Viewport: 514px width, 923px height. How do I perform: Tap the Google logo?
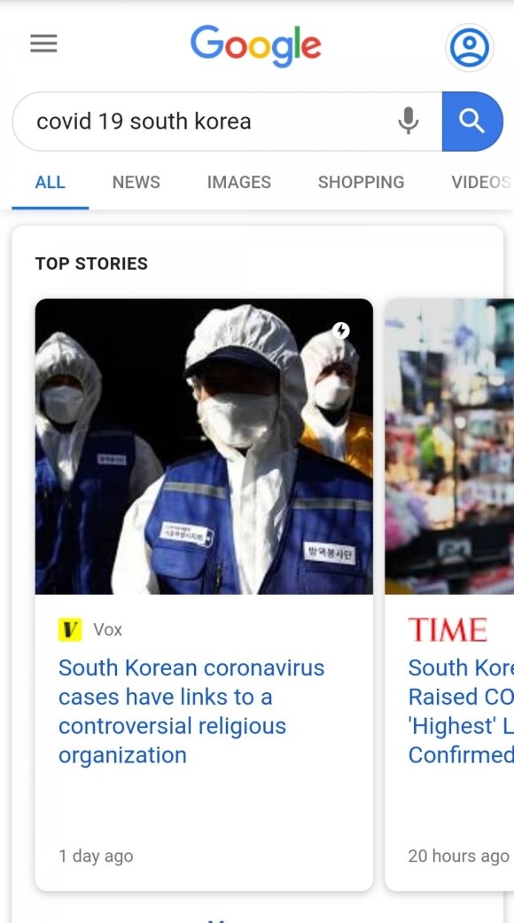point(256,45)
